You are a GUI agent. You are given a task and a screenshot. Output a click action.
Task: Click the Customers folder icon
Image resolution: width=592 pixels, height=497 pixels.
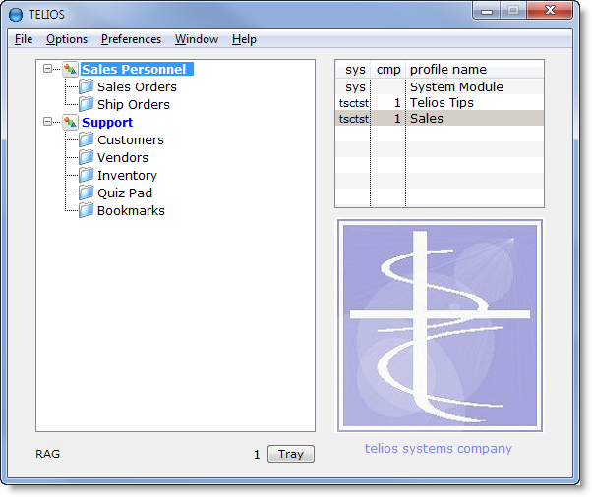tap(87, 140)
